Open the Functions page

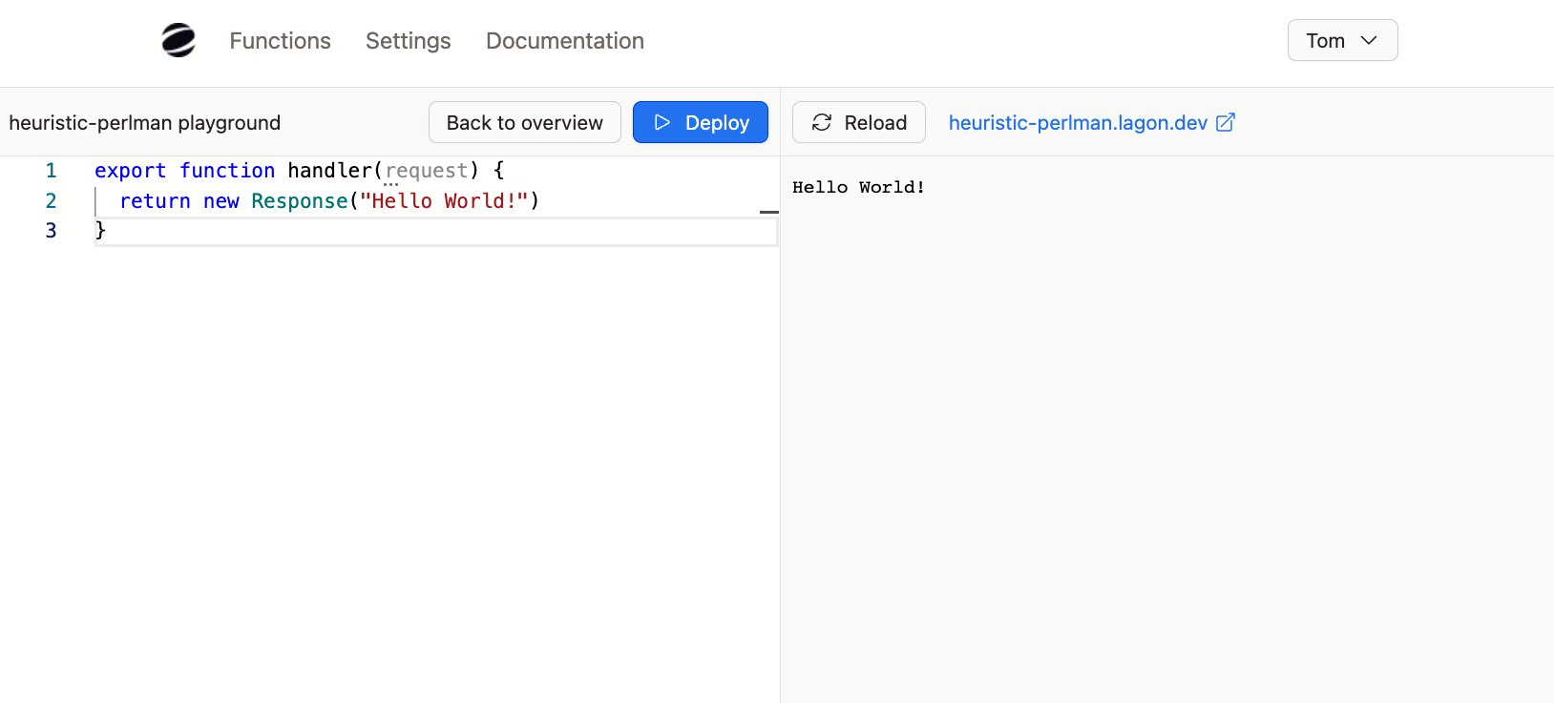(280, 41)
